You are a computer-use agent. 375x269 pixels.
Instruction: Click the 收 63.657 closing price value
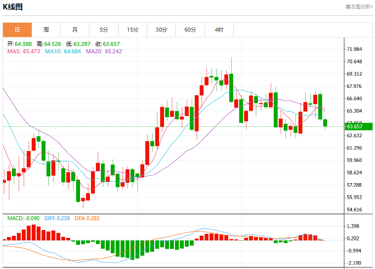(x=108, y=44)
